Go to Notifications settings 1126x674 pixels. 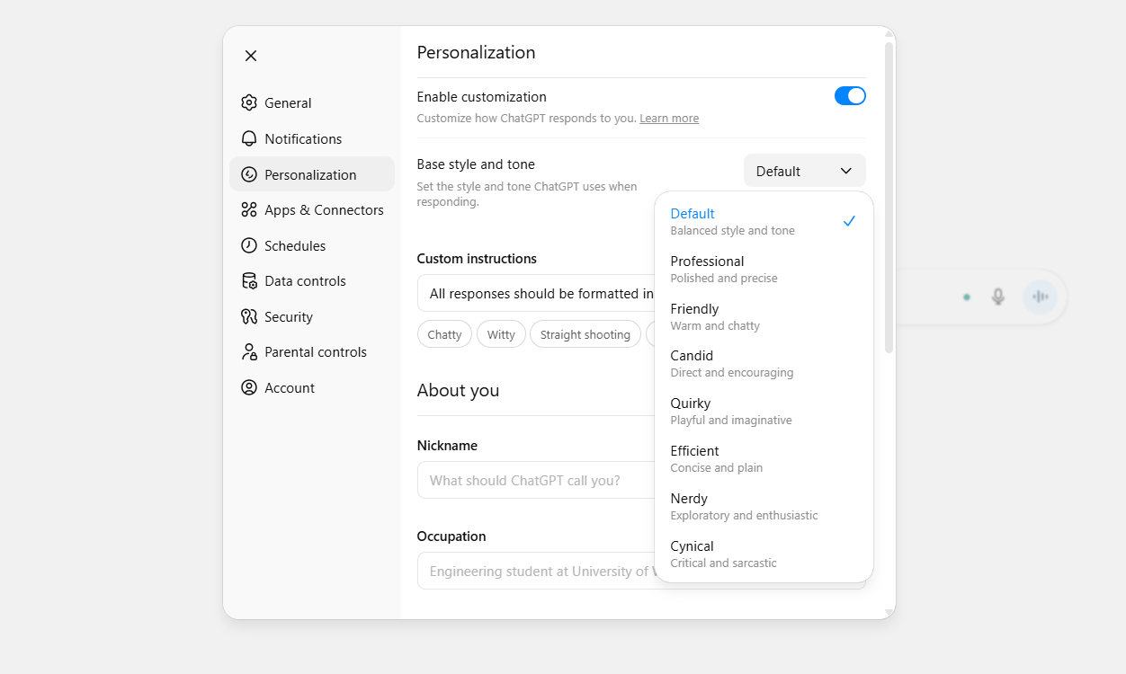click(x=312, y=138)
